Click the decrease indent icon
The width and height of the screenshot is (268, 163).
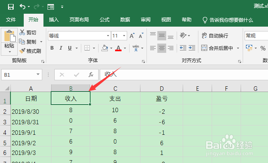[x=183, y=48]
